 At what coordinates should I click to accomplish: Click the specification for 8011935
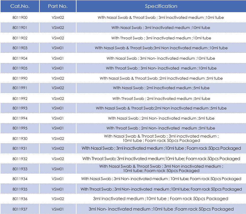[x=161, y=189]
